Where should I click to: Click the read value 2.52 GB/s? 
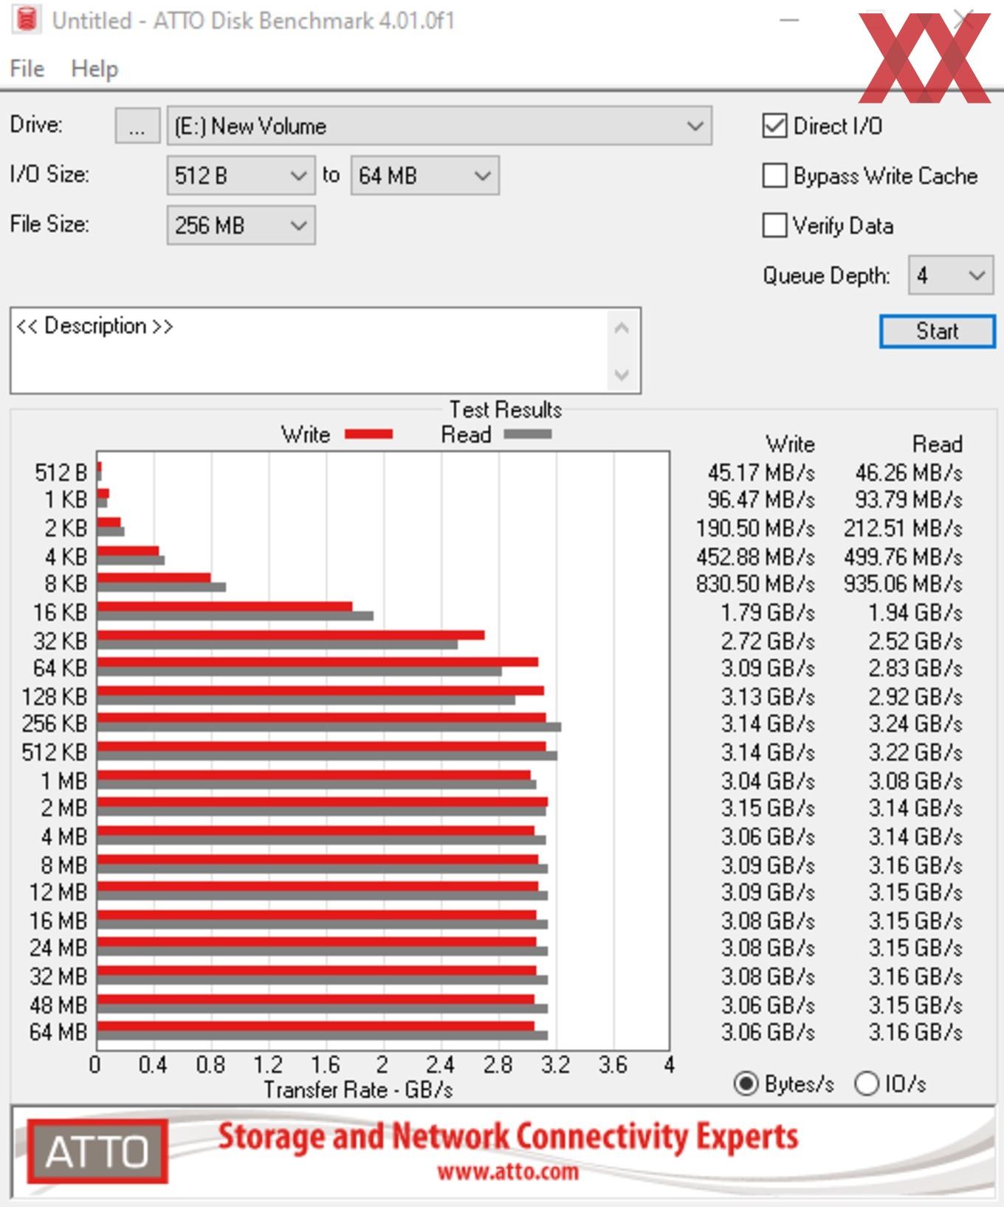point(915,641)
